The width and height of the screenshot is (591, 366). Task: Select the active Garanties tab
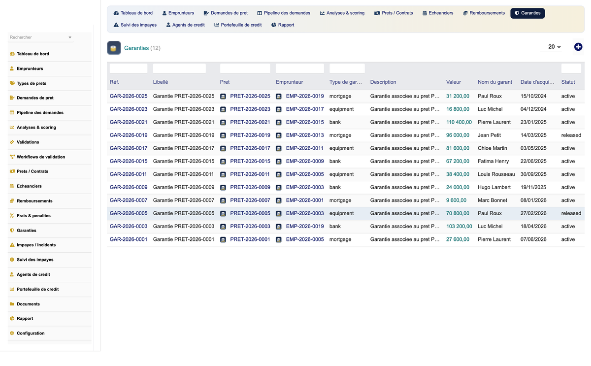[527, 13]
